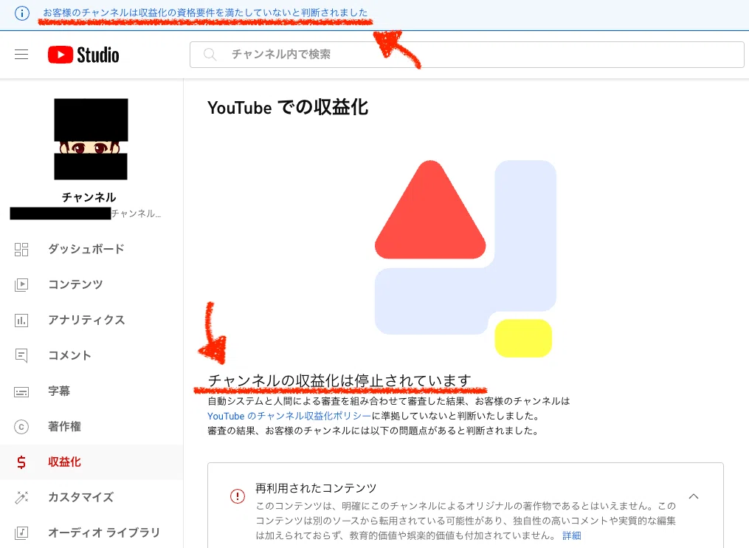The width and height of the screenshot is (749, 548).
Task: Click the コメント speech icon
Action: (21, 355)
